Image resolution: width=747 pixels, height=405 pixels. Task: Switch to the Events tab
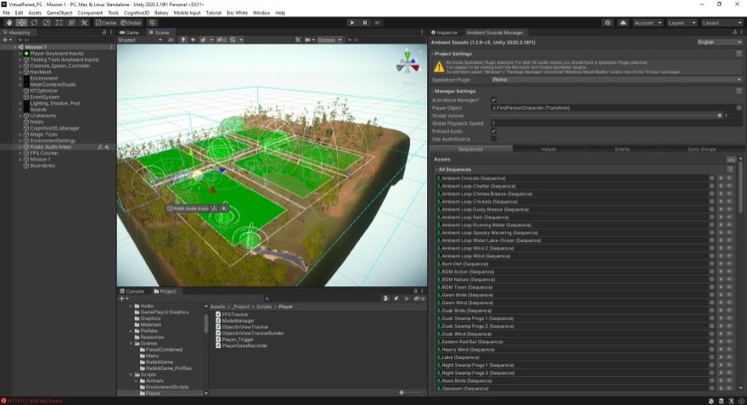click(x=622, y=149)
